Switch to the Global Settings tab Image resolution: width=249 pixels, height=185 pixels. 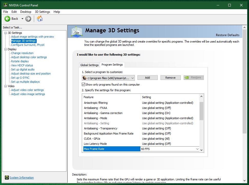pos(89,65)
